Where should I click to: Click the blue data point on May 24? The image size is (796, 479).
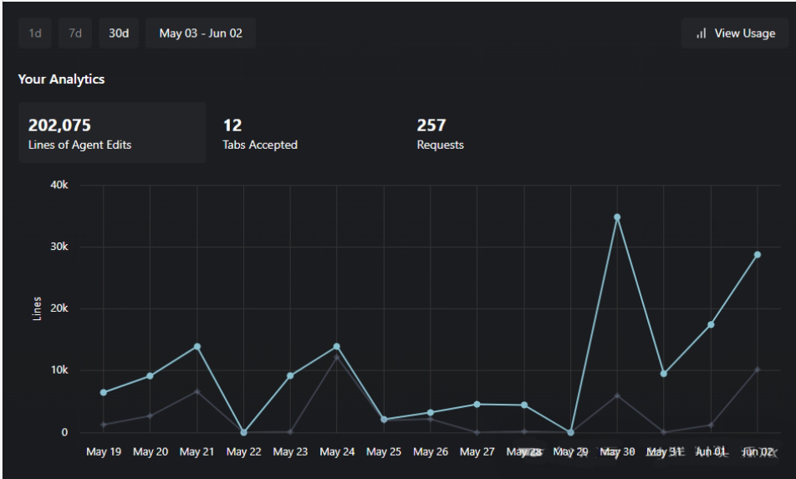point(337,346)
